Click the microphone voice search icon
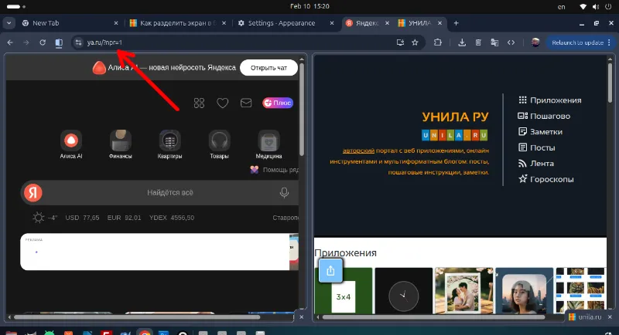Viewport: 619px width, 335px height. coord(284,192)
